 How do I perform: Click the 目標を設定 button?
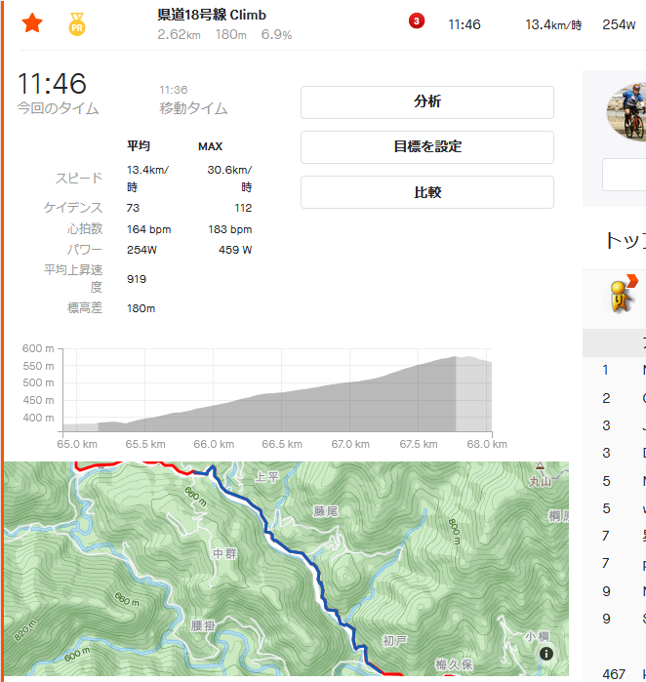pyautogui.click(x=427, y=147)
